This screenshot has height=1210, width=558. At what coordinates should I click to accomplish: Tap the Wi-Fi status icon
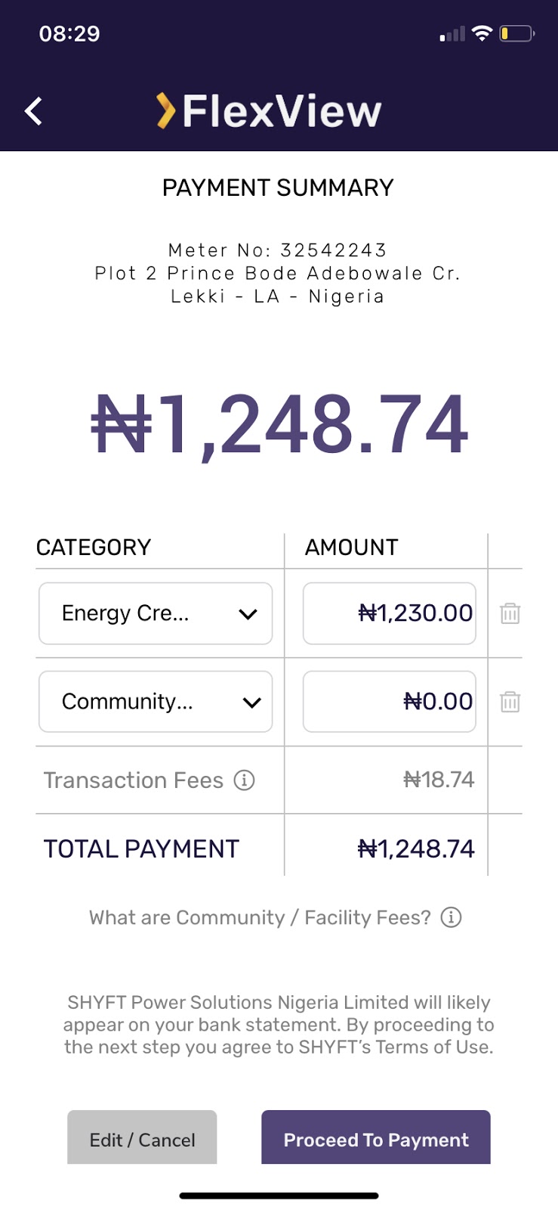click(482, 33)
